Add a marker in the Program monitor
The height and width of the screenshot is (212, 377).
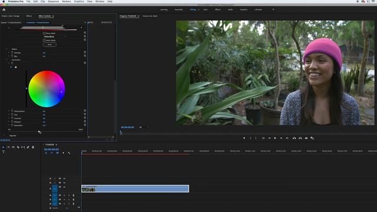(244, 138)
